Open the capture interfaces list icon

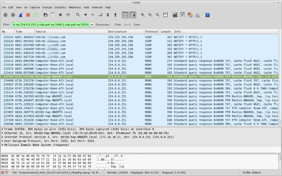[6, 15]
